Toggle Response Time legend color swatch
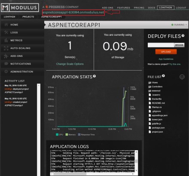Image resolution: width=189 pixels, height=176 pixels. click(79, 135)
